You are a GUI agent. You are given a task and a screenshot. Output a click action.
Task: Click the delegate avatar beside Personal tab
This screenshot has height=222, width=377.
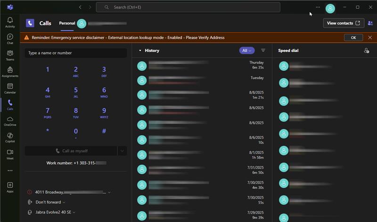point(82,24)
